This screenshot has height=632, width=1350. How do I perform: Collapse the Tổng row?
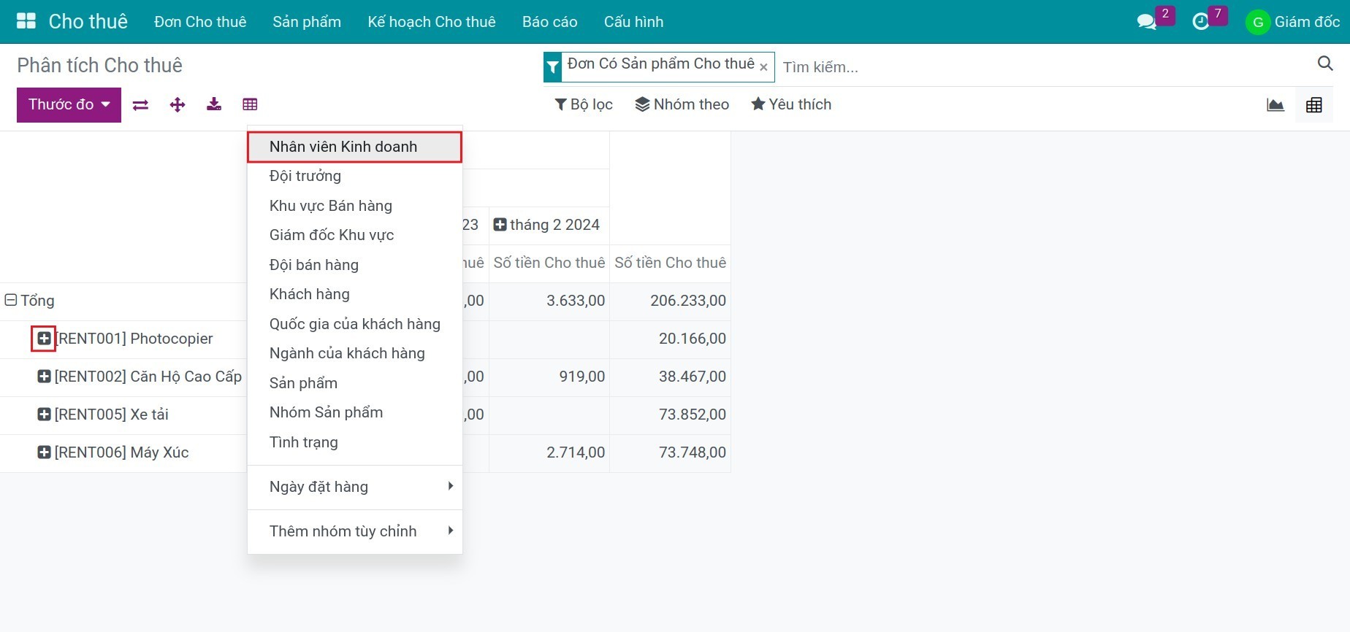[11, 300]
